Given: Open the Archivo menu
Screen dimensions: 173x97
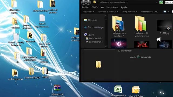Looking at the screenshot, I should click(x=85, y=7).
